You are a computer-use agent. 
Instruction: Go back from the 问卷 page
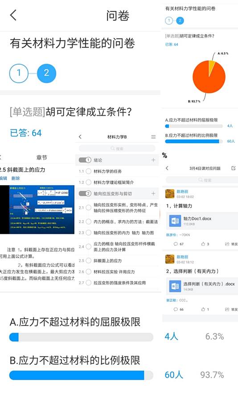pyautogui.click(x=13, y=15)
